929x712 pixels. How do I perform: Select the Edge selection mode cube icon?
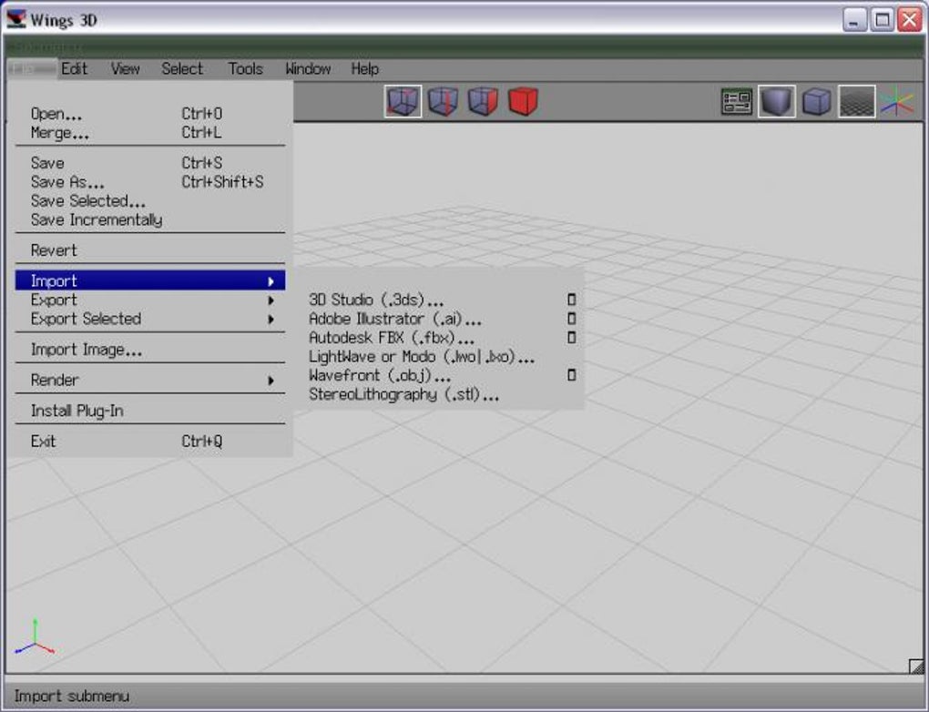click(444, 101)
